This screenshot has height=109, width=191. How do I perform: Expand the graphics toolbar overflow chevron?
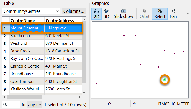[x=188, y=14]
